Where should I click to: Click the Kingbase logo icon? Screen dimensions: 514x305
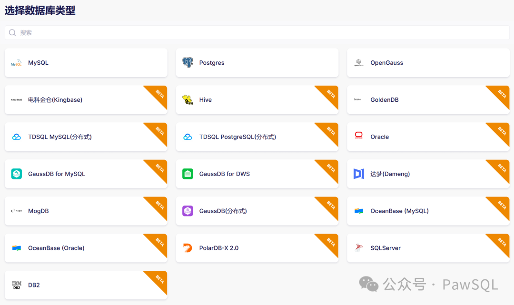click(16, 99)
